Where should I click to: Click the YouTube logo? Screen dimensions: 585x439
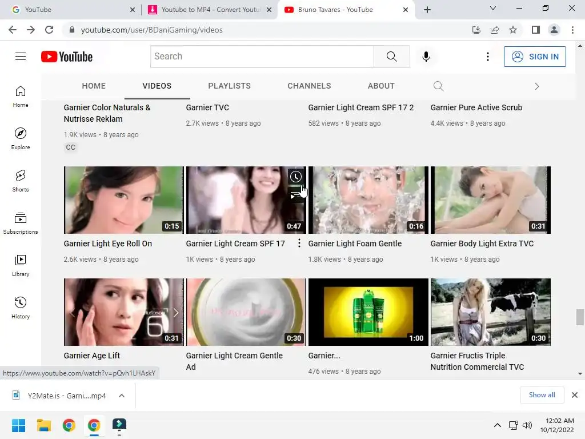point(67,57)
